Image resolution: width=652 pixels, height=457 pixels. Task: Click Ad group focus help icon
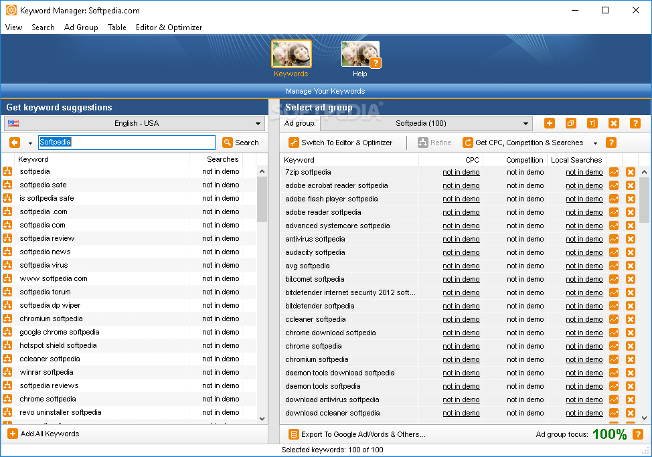click(638, 434)
